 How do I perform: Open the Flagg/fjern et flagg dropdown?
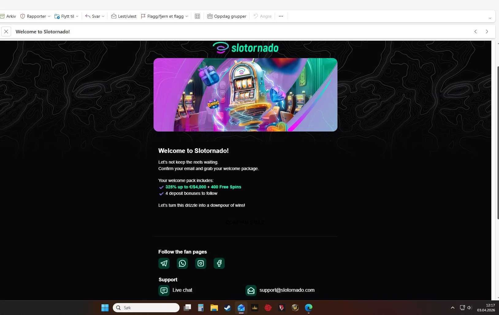(187, 17)
